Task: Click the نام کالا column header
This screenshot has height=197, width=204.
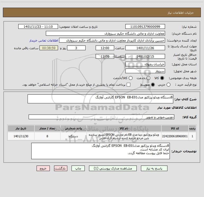Action: [124, 128]
